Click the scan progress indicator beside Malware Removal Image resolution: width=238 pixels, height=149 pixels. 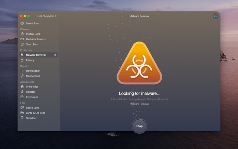(x=55, y=55)
